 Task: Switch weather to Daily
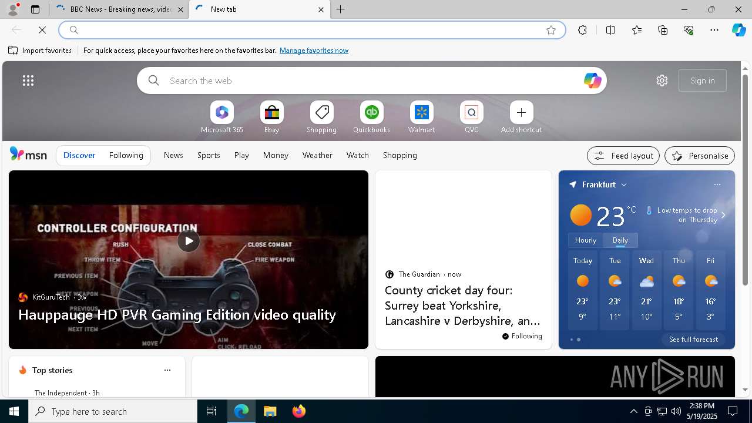click(x=620, y=240)
